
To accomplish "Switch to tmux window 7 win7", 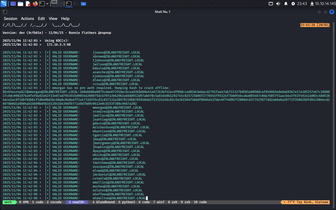I will tap(159, 202).
